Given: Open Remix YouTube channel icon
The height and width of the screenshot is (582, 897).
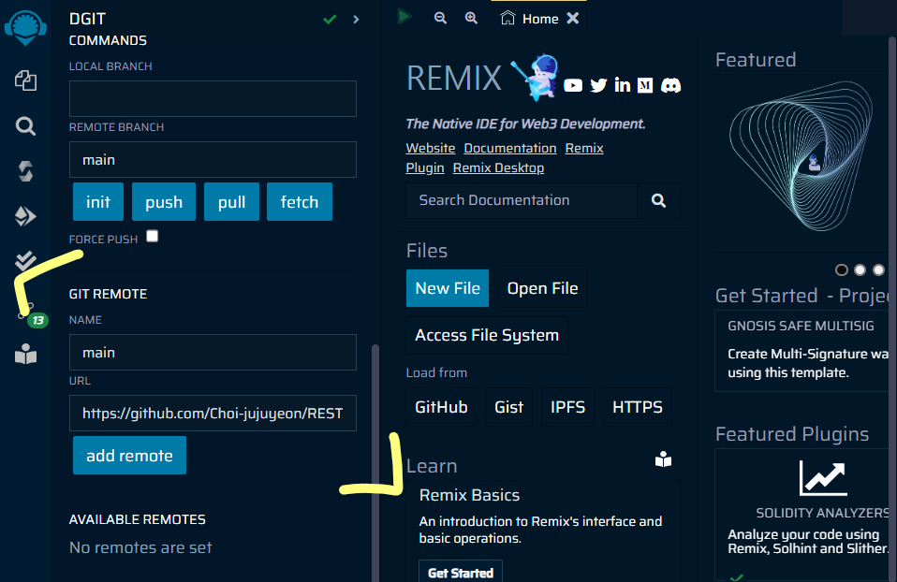Looking at the screenshot, I should [x=573, y=86].
